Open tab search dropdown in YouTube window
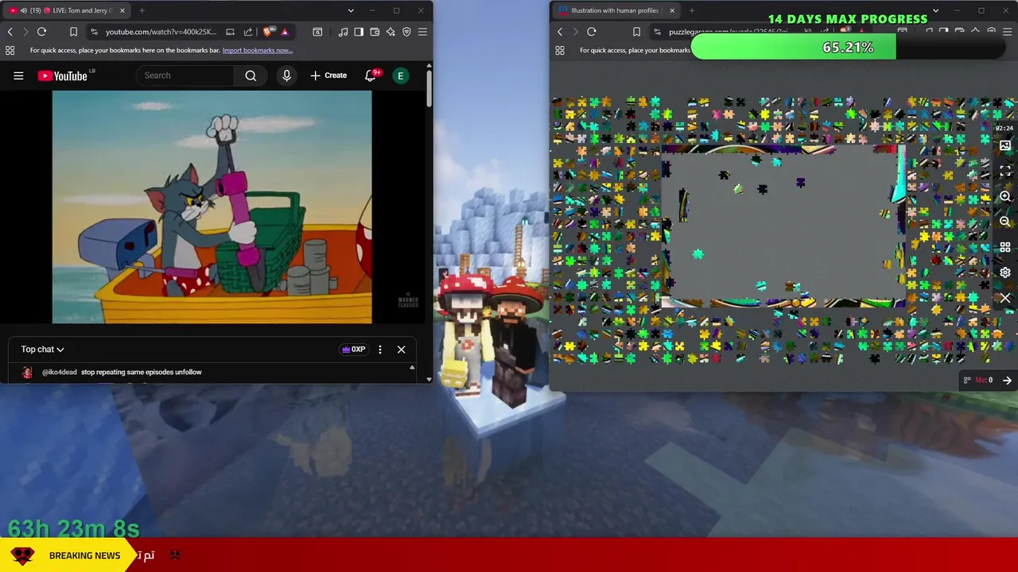The height and width of the screenshot is (572, 1018). [x=351, y=10]
